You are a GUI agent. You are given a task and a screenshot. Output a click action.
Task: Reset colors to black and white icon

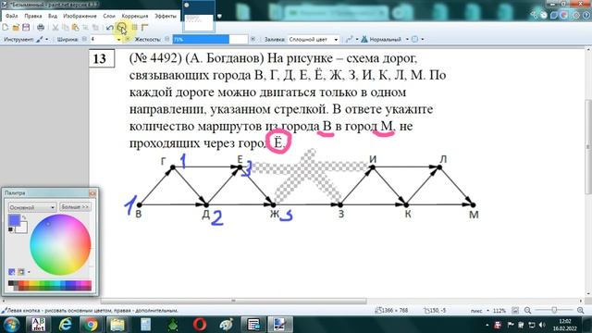10,229
